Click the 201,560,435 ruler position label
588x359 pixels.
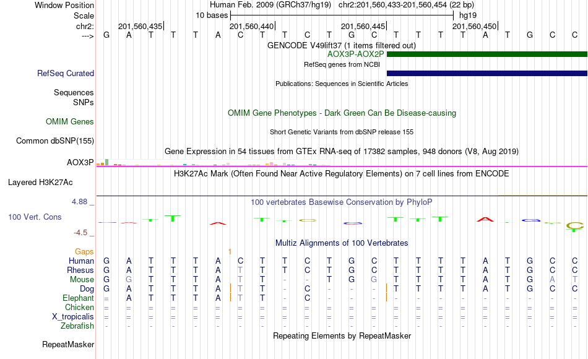point(141,26)
